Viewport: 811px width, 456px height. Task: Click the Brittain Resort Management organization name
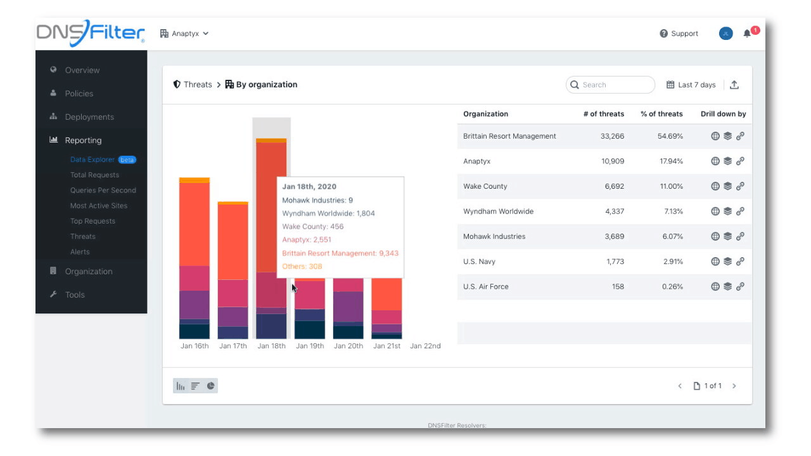click(x=509, y=136)
